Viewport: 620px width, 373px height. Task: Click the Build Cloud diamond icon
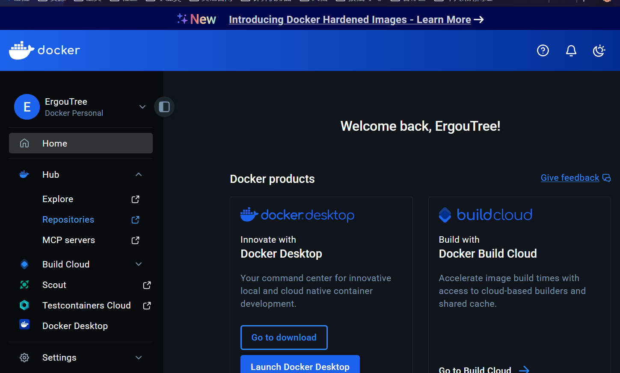click(x=24, y=264)
